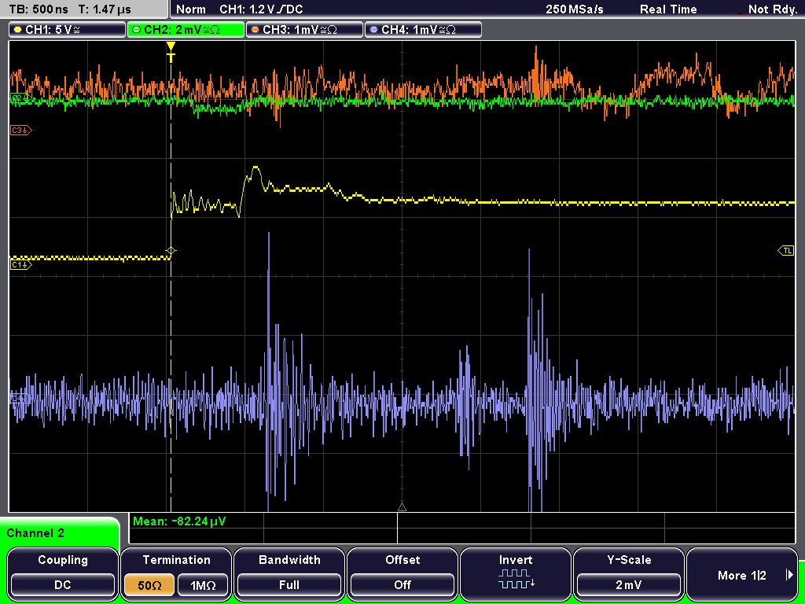Select the CH2: 2 mV channel tab
The width and height of the screenshot is (805, 604).
coord(186,29)
